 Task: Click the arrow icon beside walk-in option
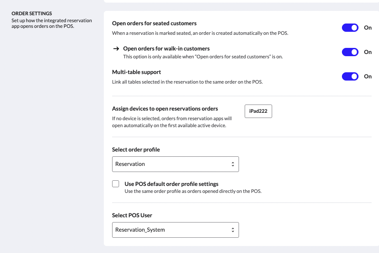click(x=116, y=49)
